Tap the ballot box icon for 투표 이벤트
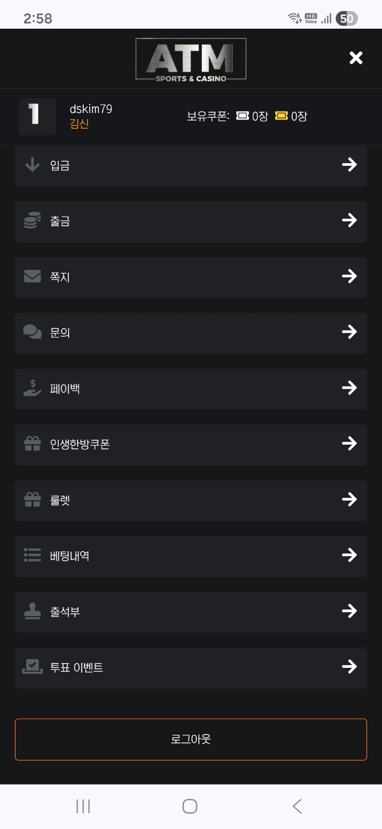Screen dimensions: 382x829 [x=32, y=667]
